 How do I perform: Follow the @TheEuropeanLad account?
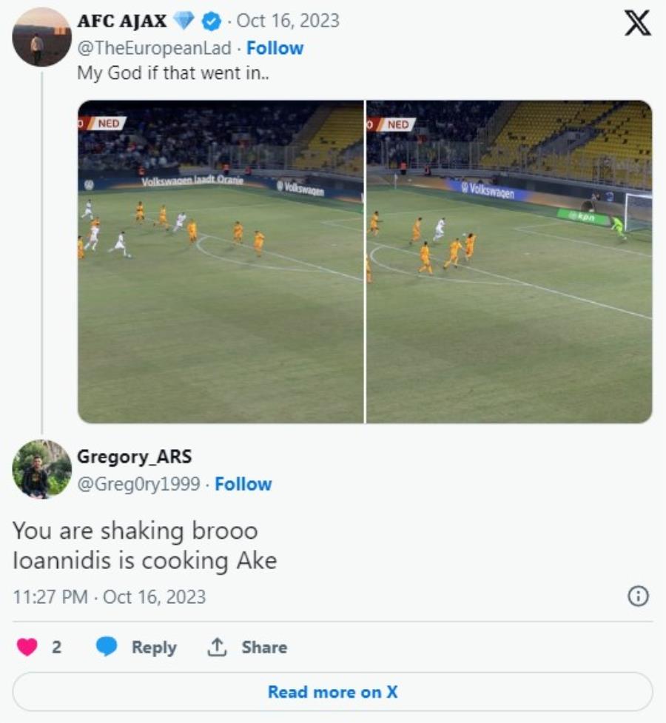pyautogui.click(x=275, y=48)
